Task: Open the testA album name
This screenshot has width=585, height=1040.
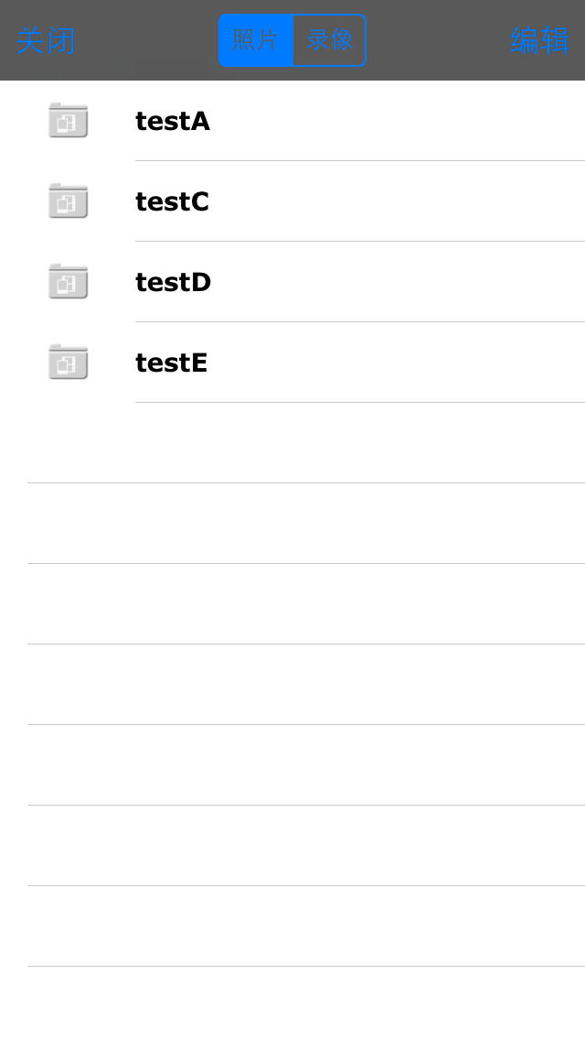Action: pos(172,121)
